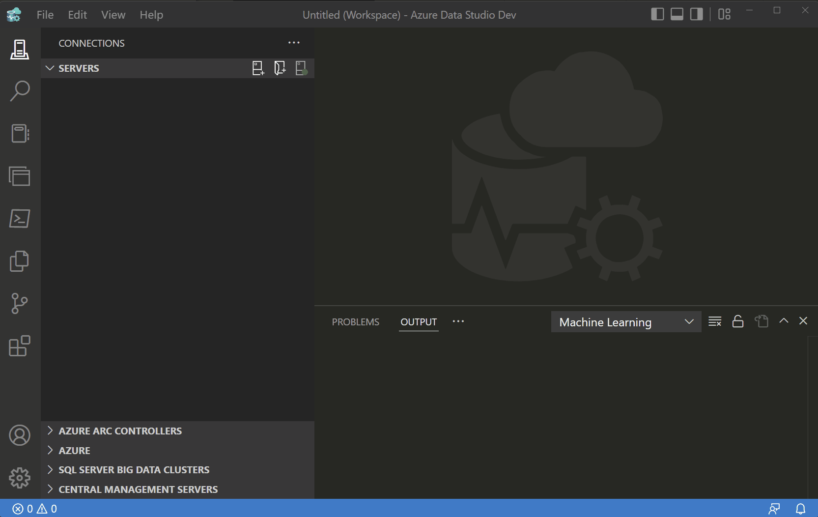Open More Actions in Connections panel
This screenshot has height=517, width=818.
294,43
